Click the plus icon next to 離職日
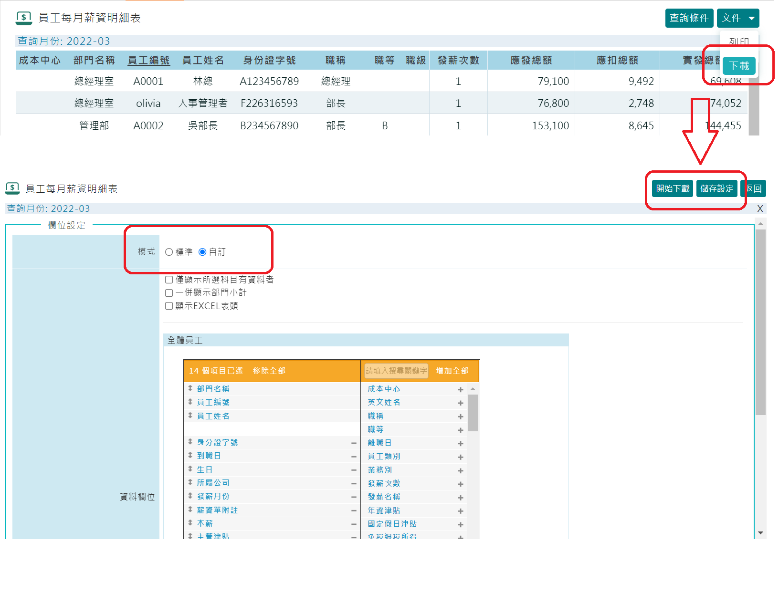Viewport: 779px width, 604px height. 460,443
